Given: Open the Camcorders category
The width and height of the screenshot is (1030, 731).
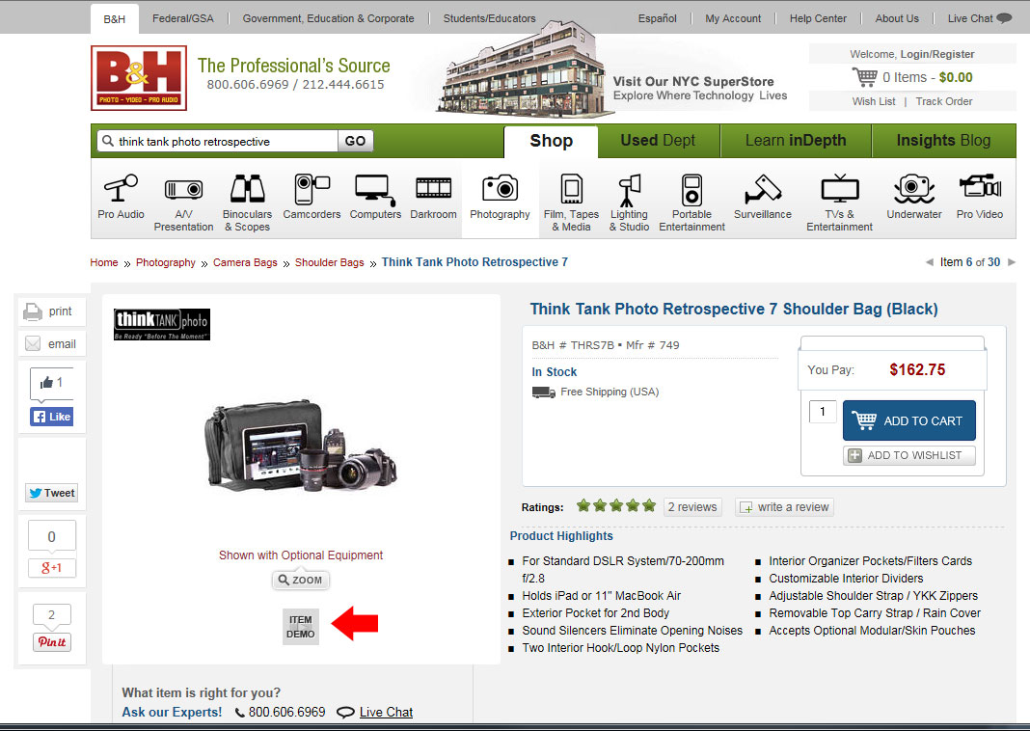Looking at the screenshot, I should click(x=312, y=197).
